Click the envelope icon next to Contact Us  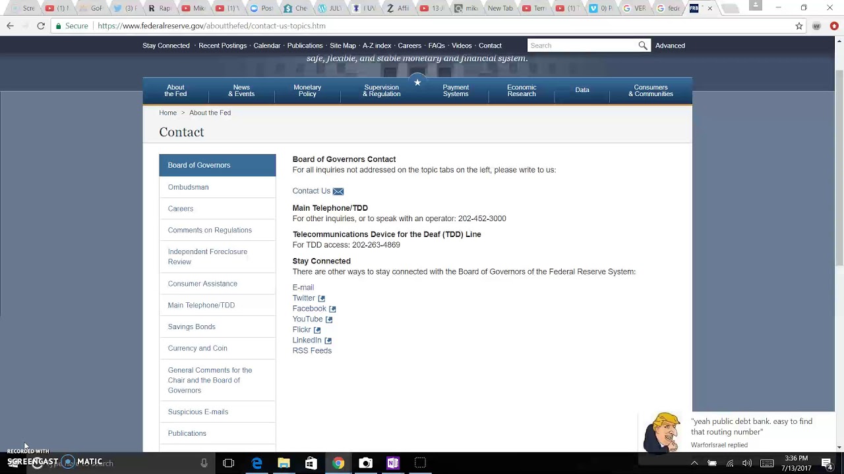click(338, 192)
